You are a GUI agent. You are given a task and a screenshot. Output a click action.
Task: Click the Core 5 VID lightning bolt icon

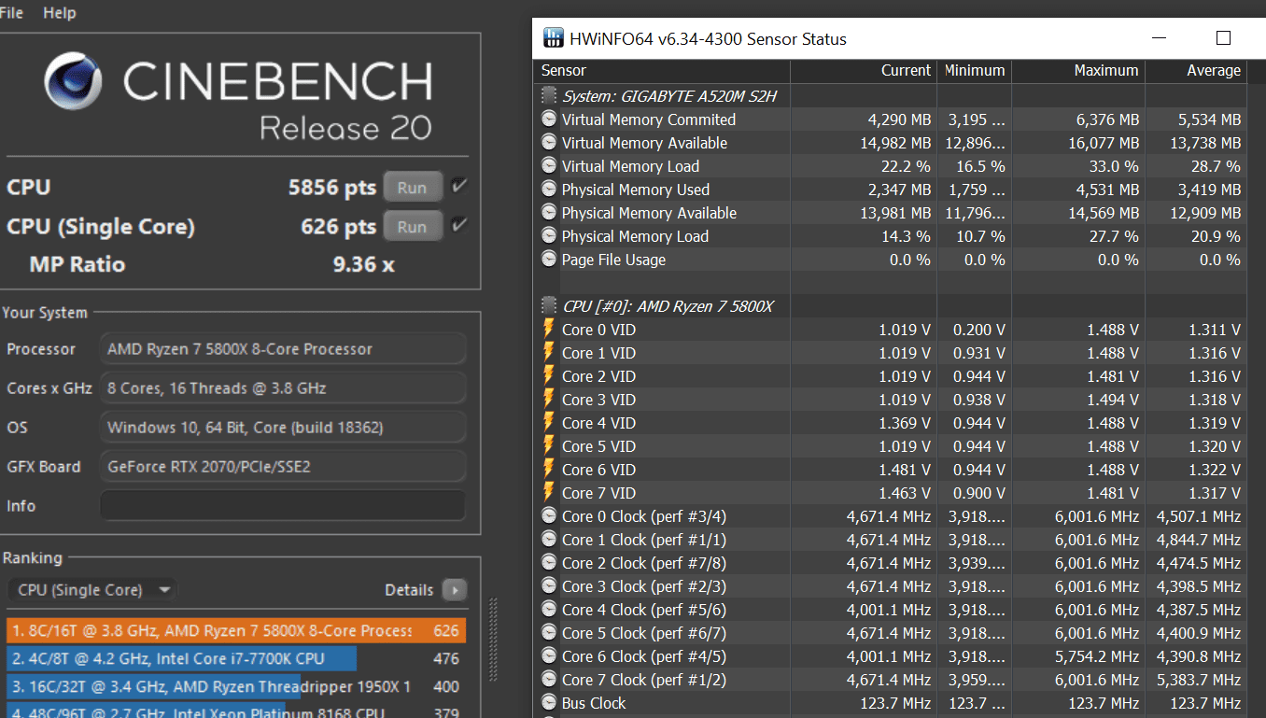[x=549, y=446]
